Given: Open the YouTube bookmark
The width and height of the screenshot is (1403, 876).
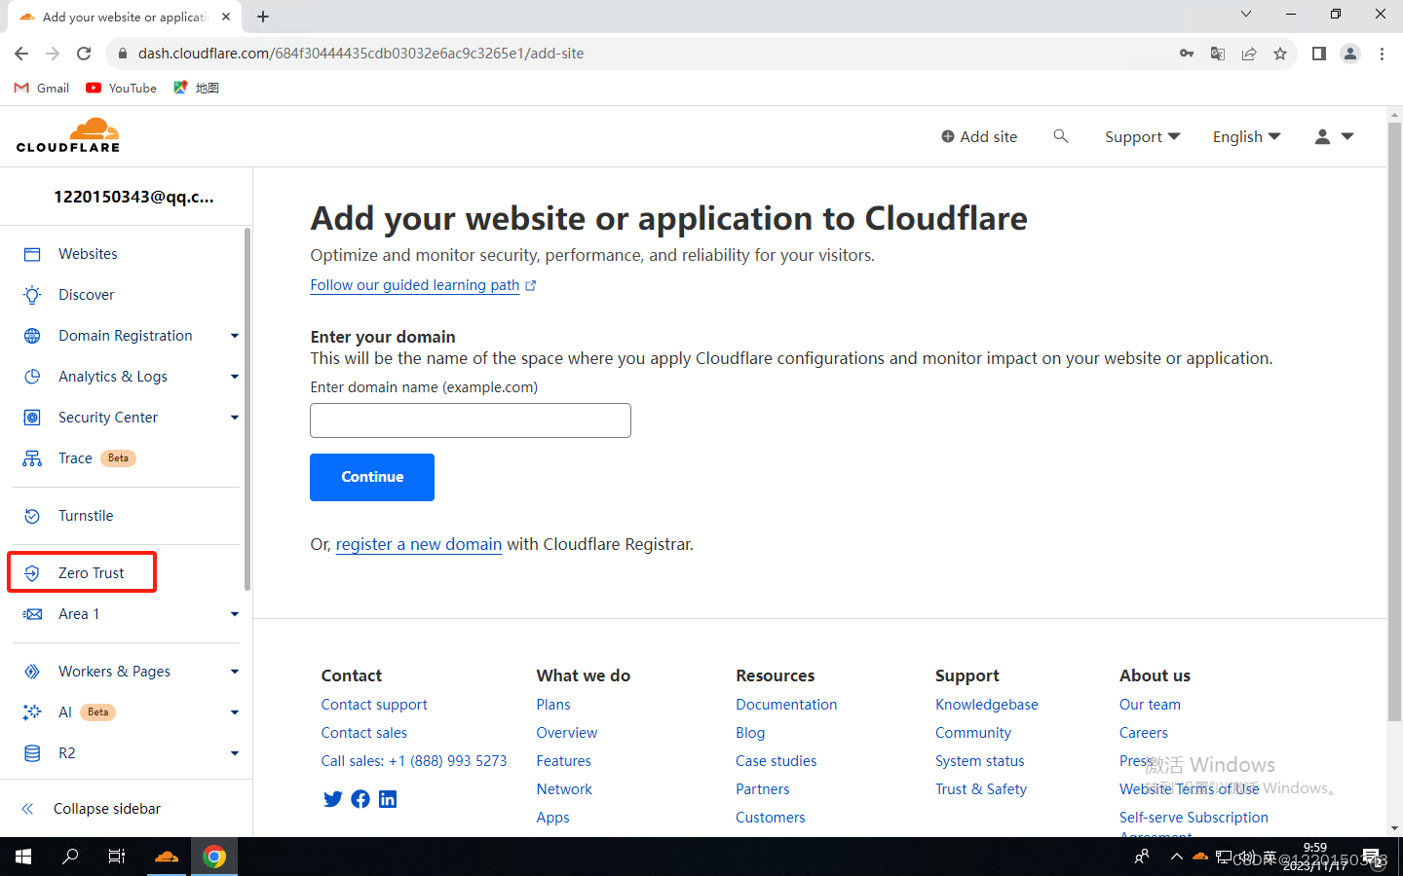Looking at the screenshot, I should [x=122, y=88].
